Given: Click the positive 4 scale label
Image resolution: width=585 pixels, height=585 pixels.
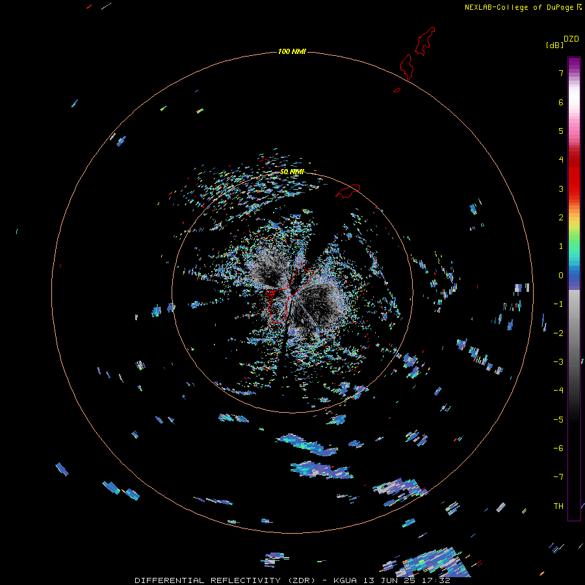Looking at the screenshot, I should [561, 160].
